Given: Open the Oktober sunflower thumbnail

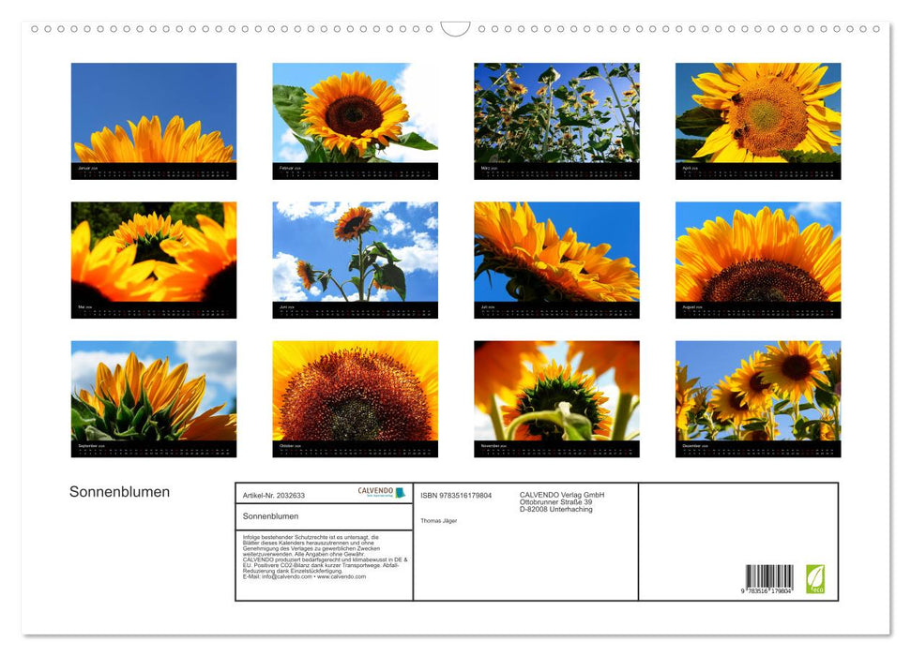Looking at the screenshot, I should 355,389.
